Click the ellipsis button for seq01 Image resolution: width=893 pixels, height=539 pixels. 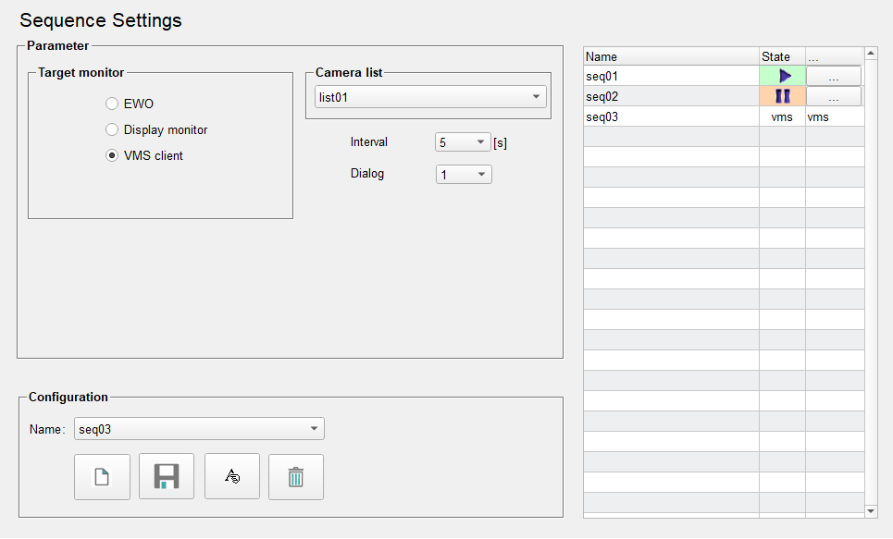[833, 76]
